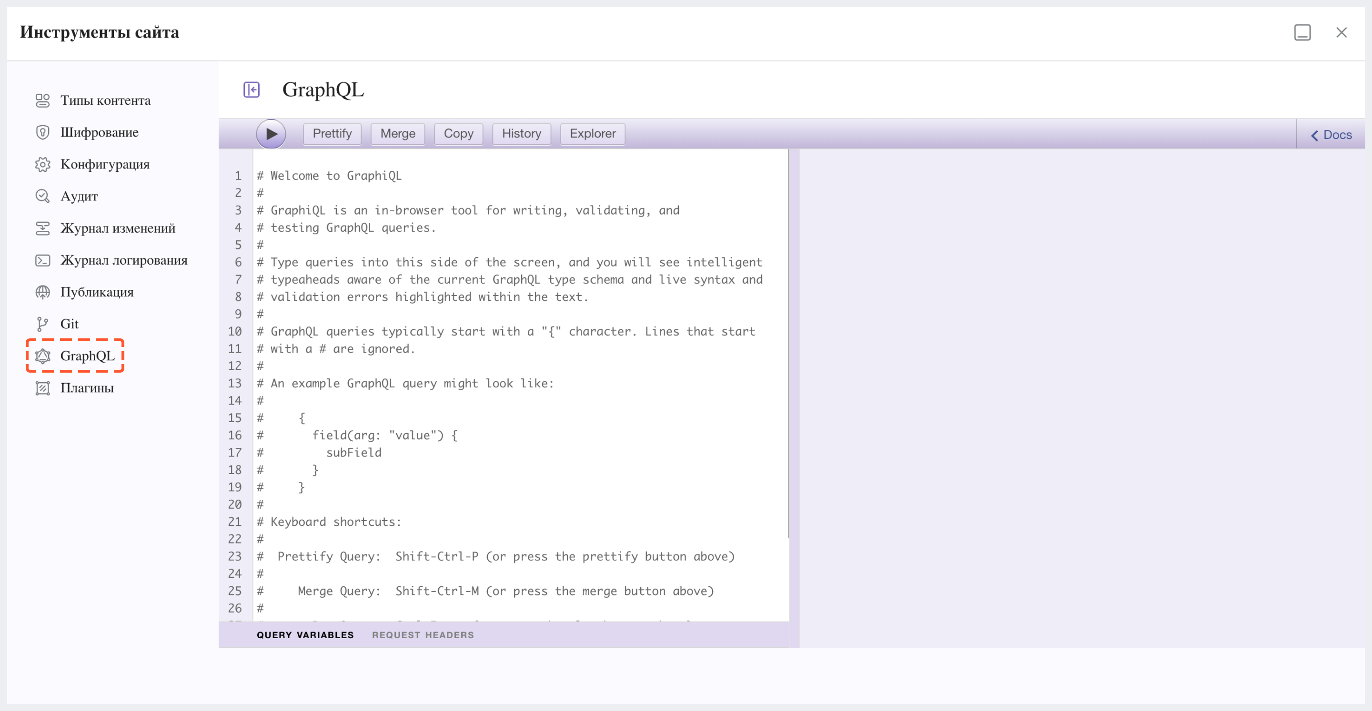1372x711 pixels.
Task: Click the Git branch icon
Action: pyautogui.click(x=42, y=324)
